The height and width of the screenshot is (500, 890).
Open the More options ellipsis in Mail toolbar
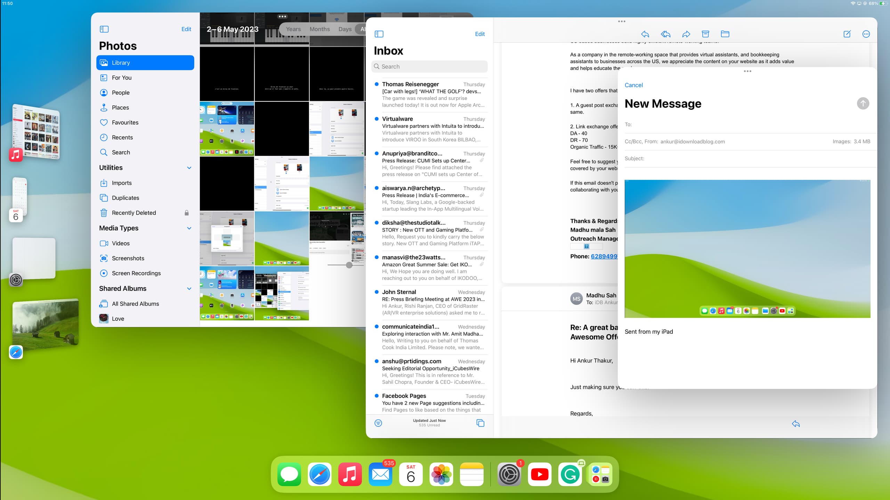coord(866,34)
